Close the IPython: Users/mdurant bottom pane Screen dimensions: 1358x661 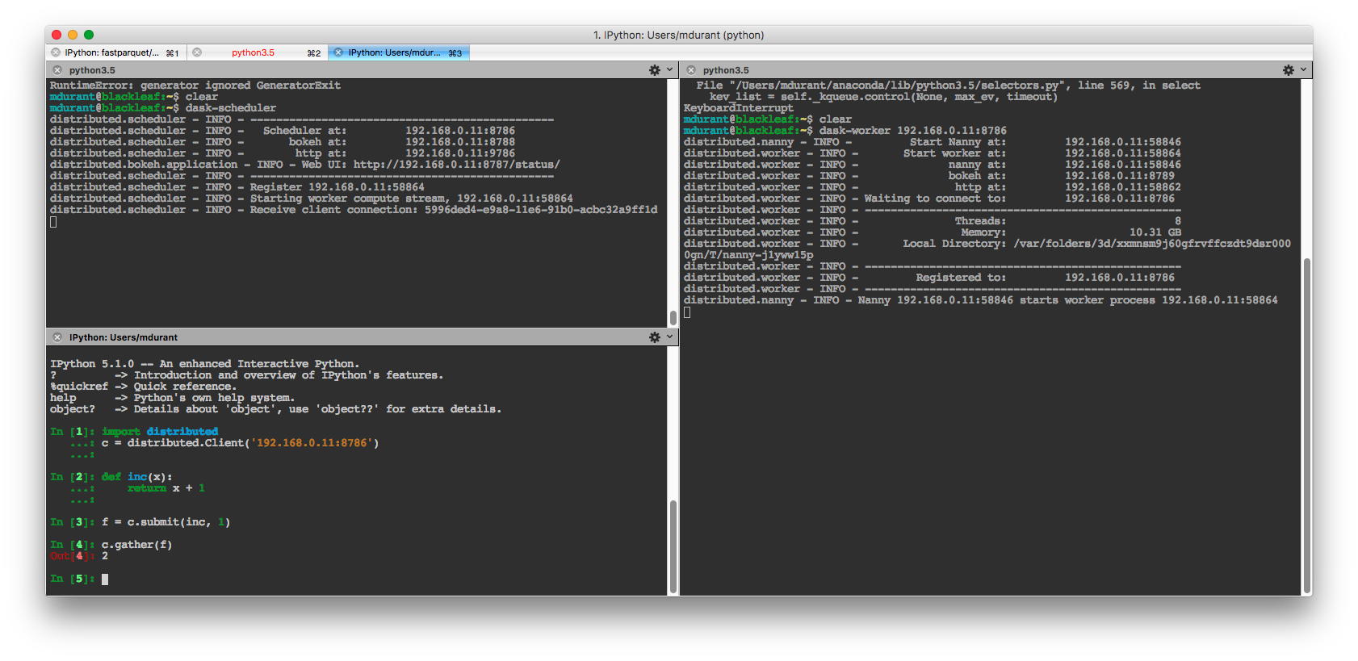point(57,337)
